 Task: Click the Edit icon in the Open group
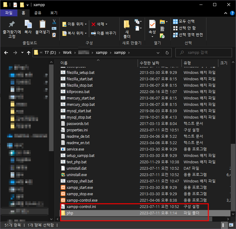click(162, 29)
